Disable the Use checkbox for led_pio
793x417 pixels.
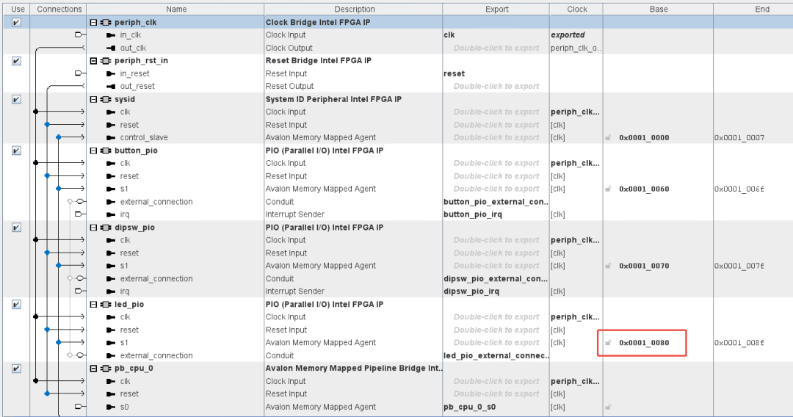tap(17, 304)
